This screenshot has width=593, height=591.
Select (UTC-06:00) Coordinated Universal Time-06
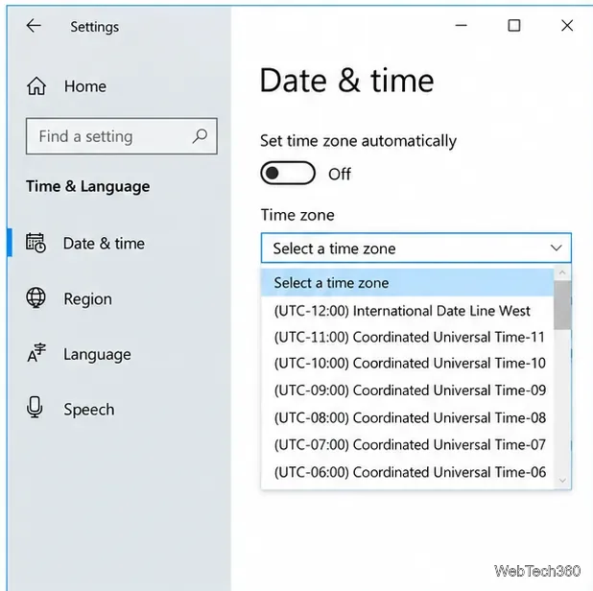[x=407, y=472]
